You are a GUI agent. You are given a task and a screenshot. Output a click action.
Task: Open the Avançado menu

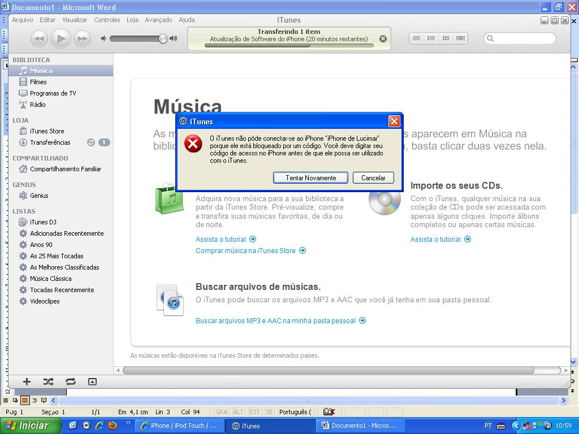(158, 20)
